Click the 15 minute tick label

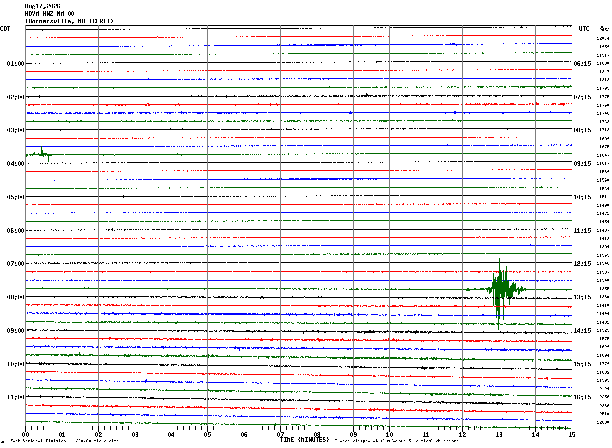coord(572,434)
